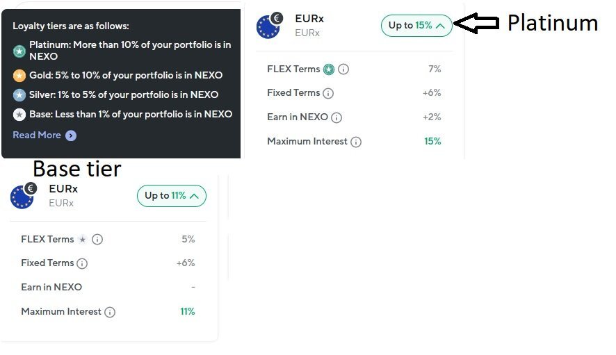This screenshot has height=355, width=616.
Task: Click the EURx euro flag logo in Base card
Action: tap(23, 196)
